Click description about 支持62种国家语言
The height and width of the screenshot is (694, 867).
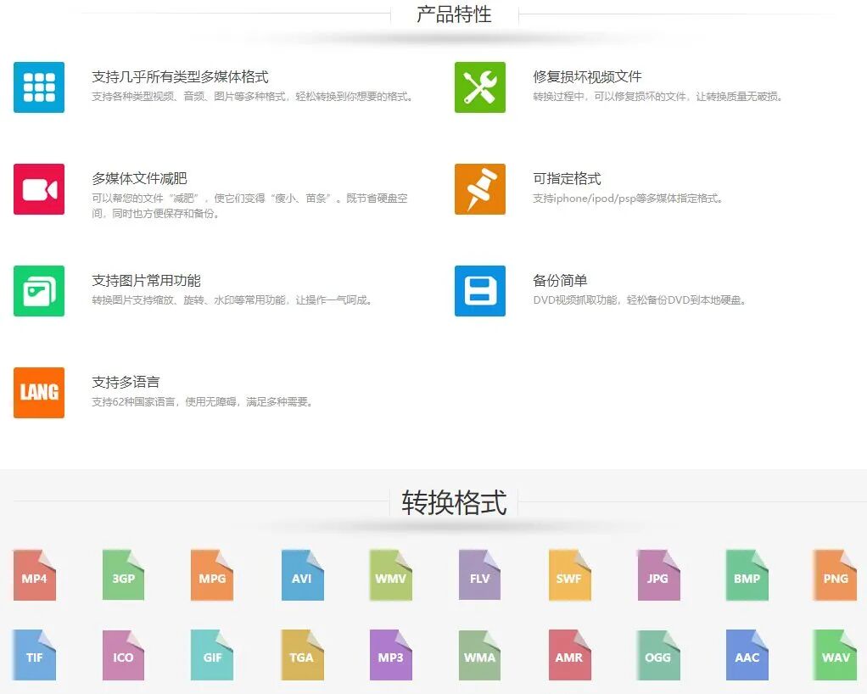pyautogui.click(x=203, y=401)
